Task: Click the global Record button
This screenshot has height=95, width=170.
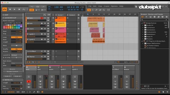Action: click(19, 9)
